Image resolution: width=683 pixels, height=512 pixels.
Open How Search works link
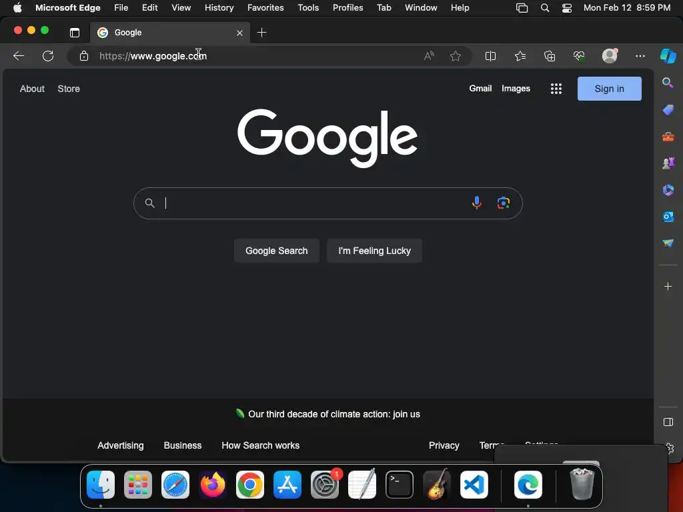[x=261, y=445]
